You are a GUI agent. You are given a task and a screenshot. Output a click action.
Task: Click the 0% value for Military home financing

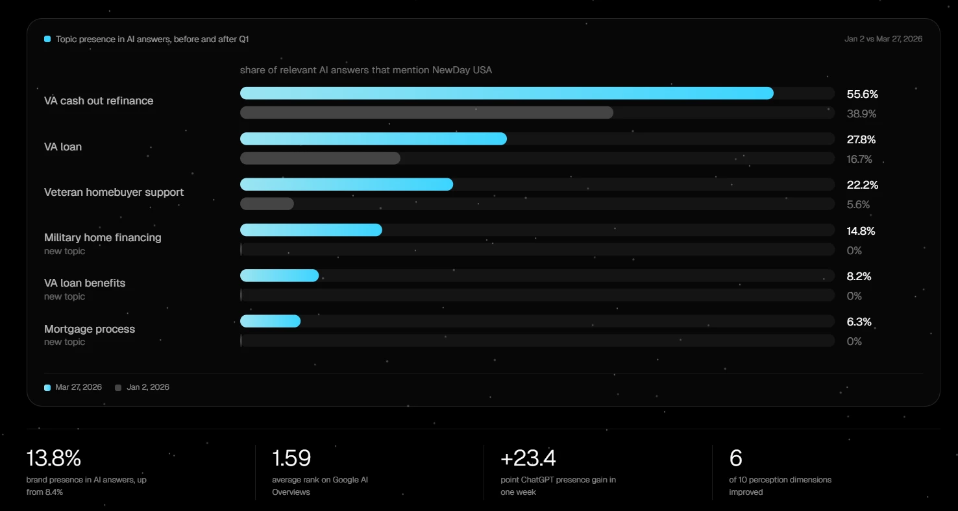pyautogui.click(x=855, y=250)
